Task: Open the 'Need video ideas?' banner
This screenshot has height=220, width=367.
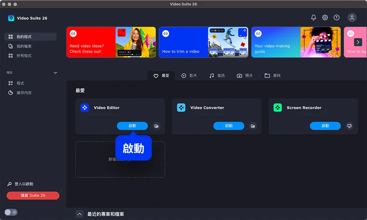Action: click(111, 42)
